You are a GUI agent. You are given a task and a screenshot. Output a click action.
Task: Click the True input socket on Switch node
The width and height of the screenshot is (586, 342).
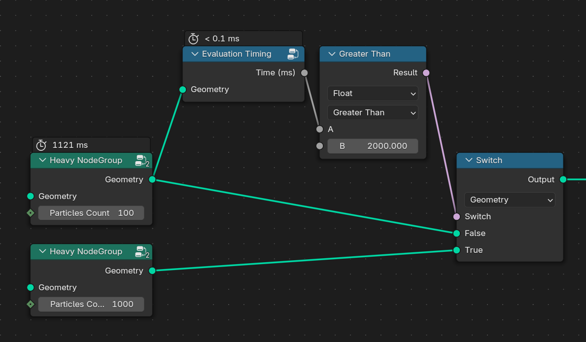(457, 250)
